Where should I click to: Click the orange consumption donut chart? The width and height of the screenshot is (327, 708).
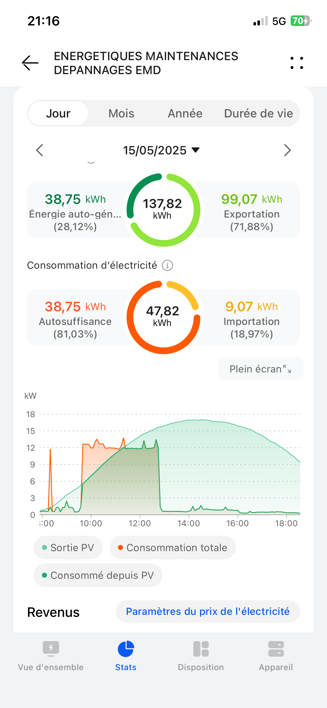163,317
